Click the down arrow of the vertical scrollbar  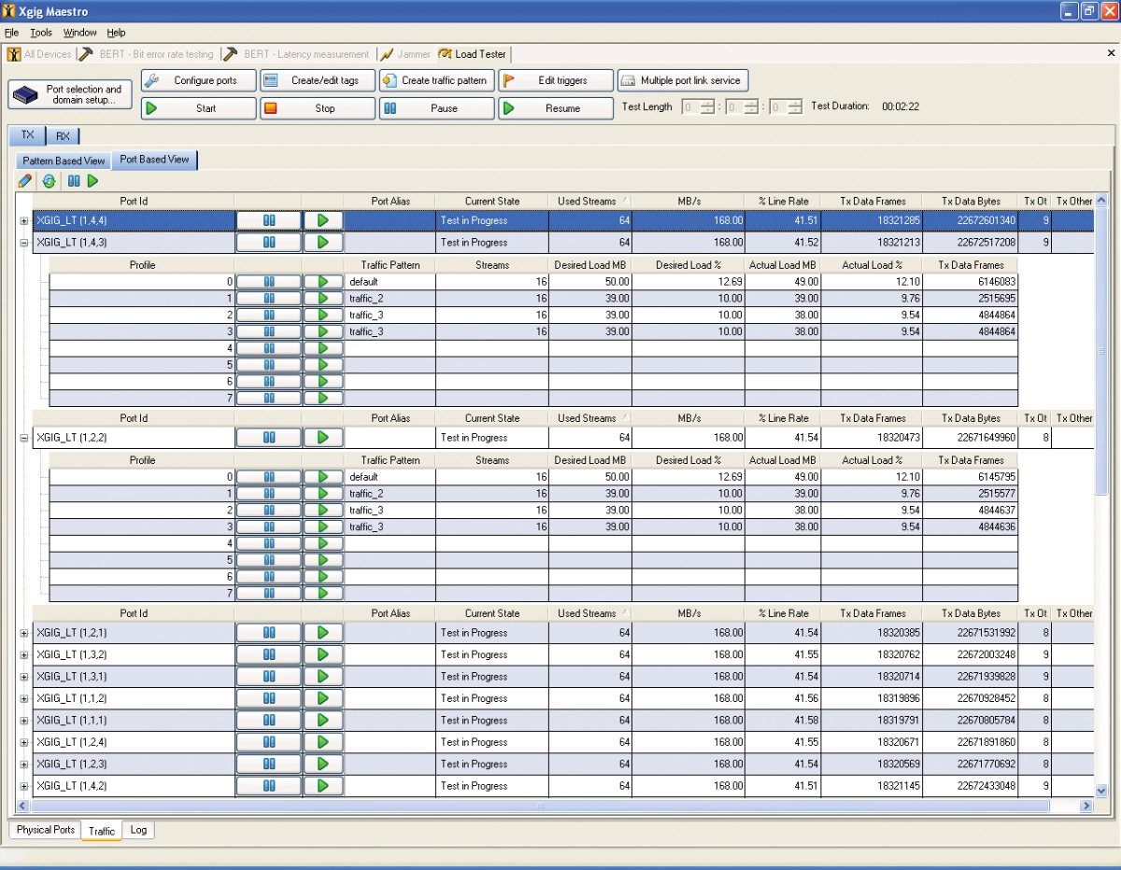pyautogui.click(x=1100, y=791)
